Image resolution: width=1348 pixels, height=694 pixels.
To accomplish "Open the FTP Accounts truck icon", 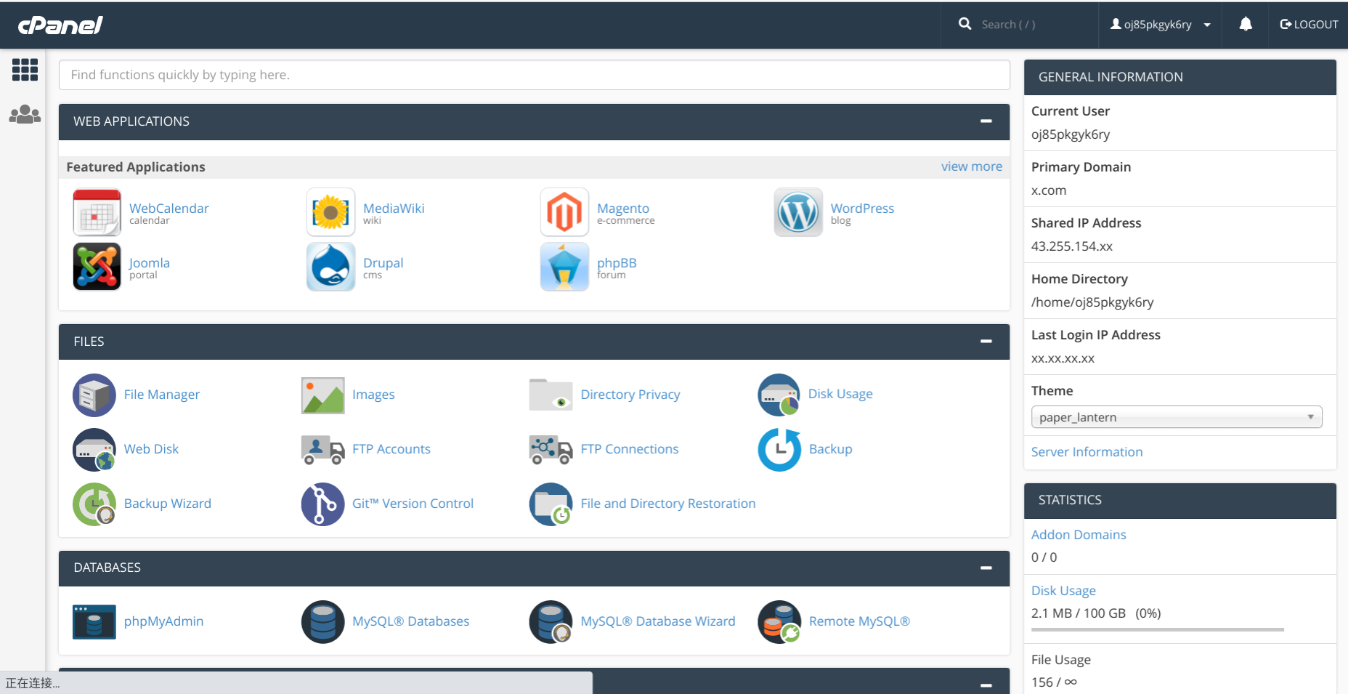I will pos(322,450).
